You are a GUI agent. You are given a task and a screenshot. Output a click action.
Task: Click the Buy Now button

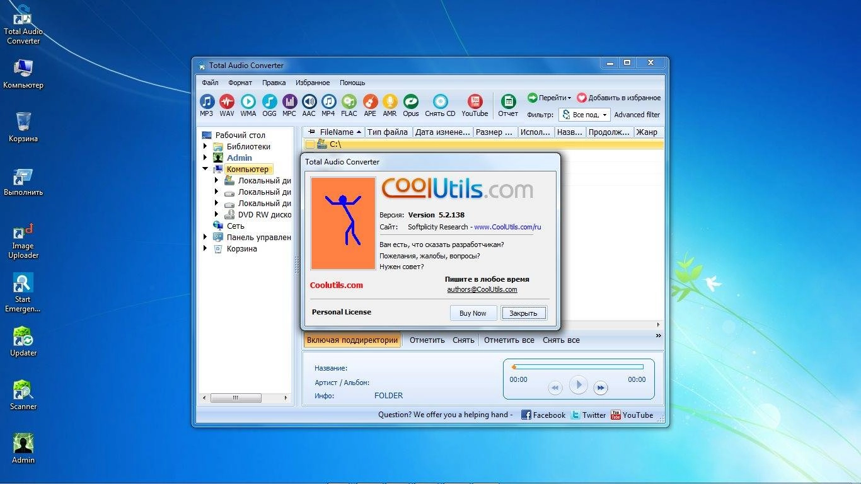473,313
